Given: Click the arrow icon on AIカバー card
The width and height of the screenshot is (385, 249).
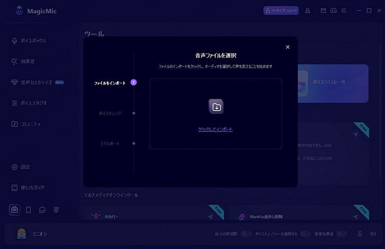Looking at the screenshot, I should click(210, 217).
